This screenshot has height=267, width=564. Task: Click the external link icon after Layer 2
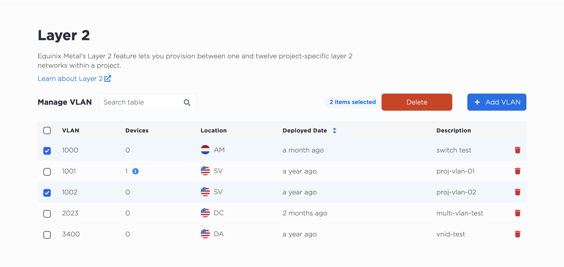coord(108,79)
